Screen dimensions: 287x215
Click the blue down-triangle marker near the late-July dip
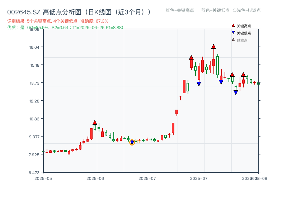(x=236, y=92)
